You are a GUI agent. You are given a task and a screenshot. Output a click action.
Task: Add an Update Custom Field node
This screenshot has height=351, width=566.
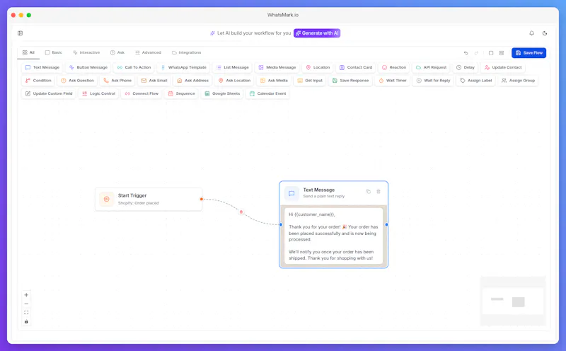(49, 93)
